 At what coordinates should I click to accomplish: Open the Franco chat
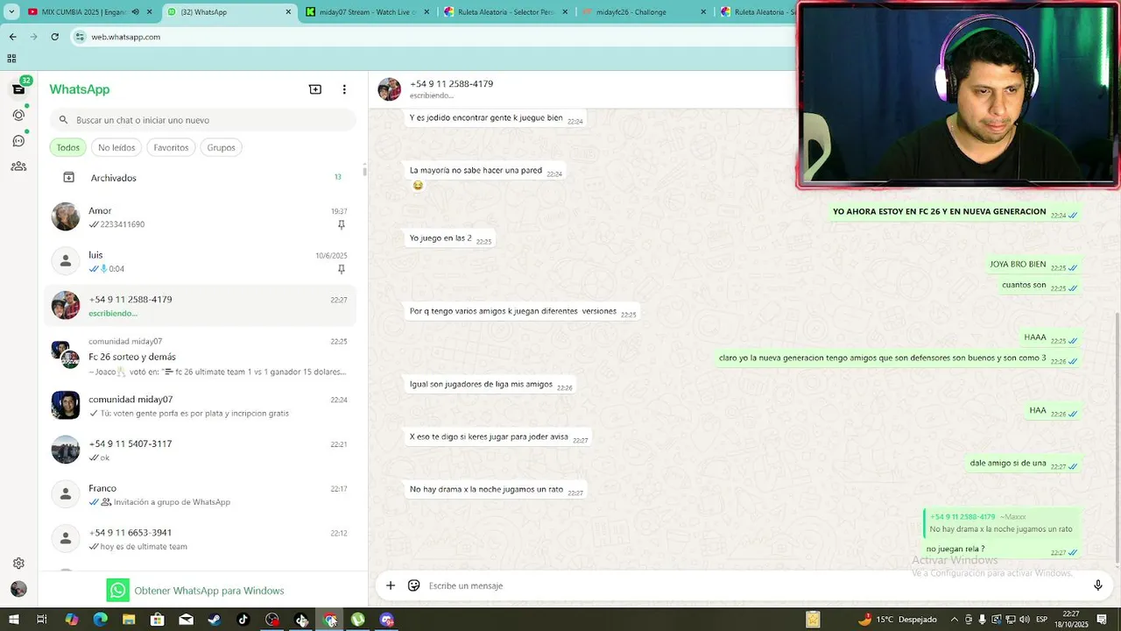[201, 494]
